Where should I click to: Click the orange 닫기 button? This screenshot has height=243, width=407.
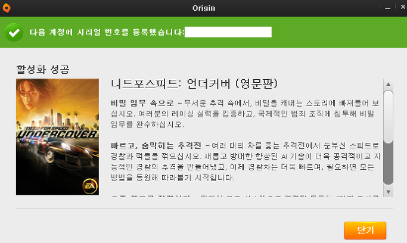pos(365,230)
